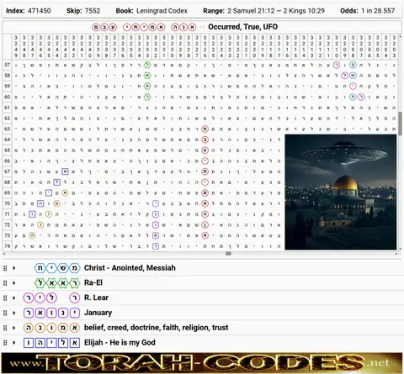404x374 pixels.
Task: Click the Book value Leningrad Codex
Action: [x=162, y=11]
